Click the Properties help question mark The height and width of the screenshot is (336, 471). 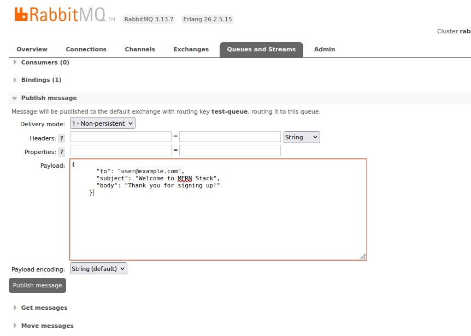point(62,152)
